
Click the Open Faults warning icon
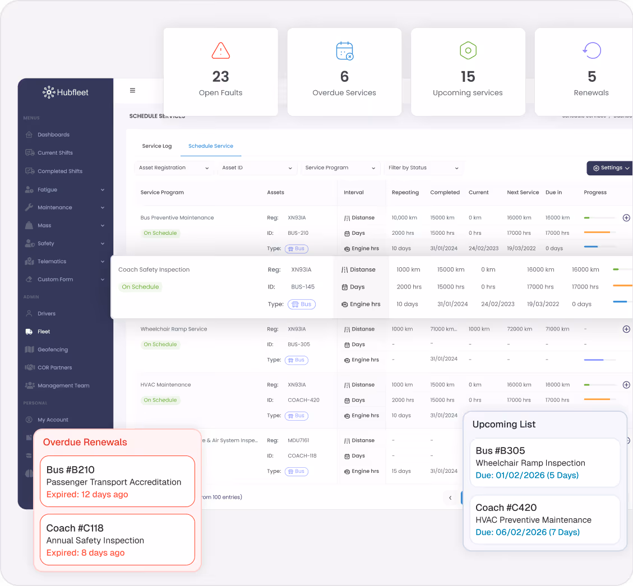[x=220, y=51]
